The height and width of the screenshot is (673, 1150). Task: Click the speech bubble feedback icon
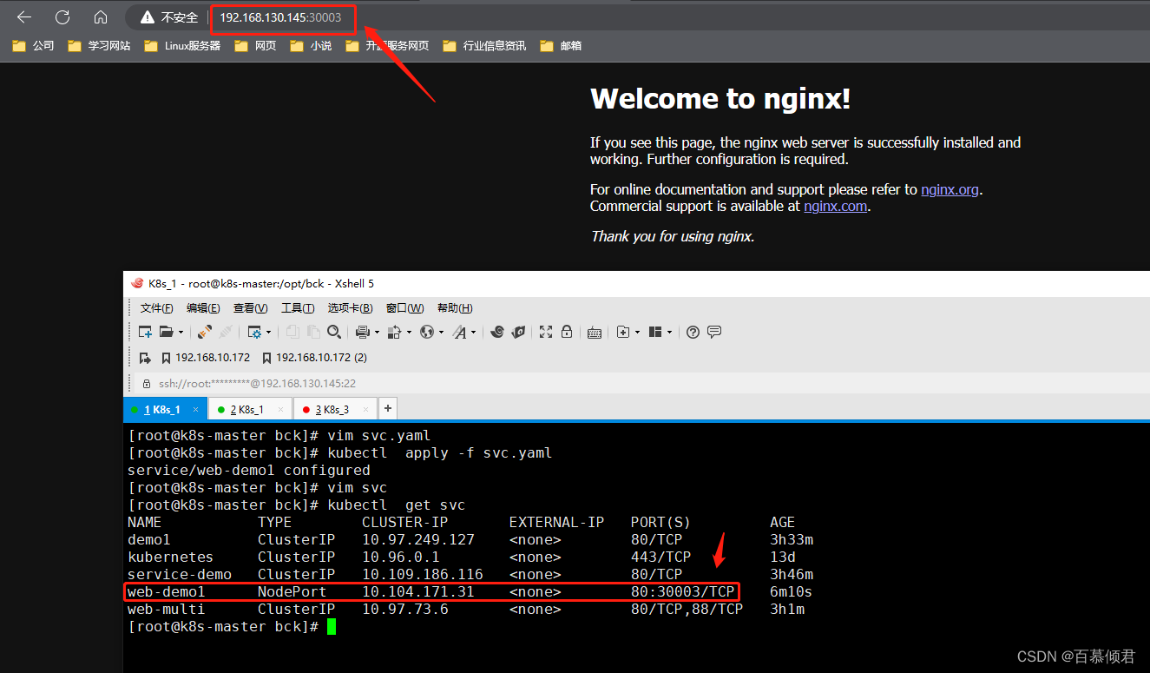pos(714,332)
